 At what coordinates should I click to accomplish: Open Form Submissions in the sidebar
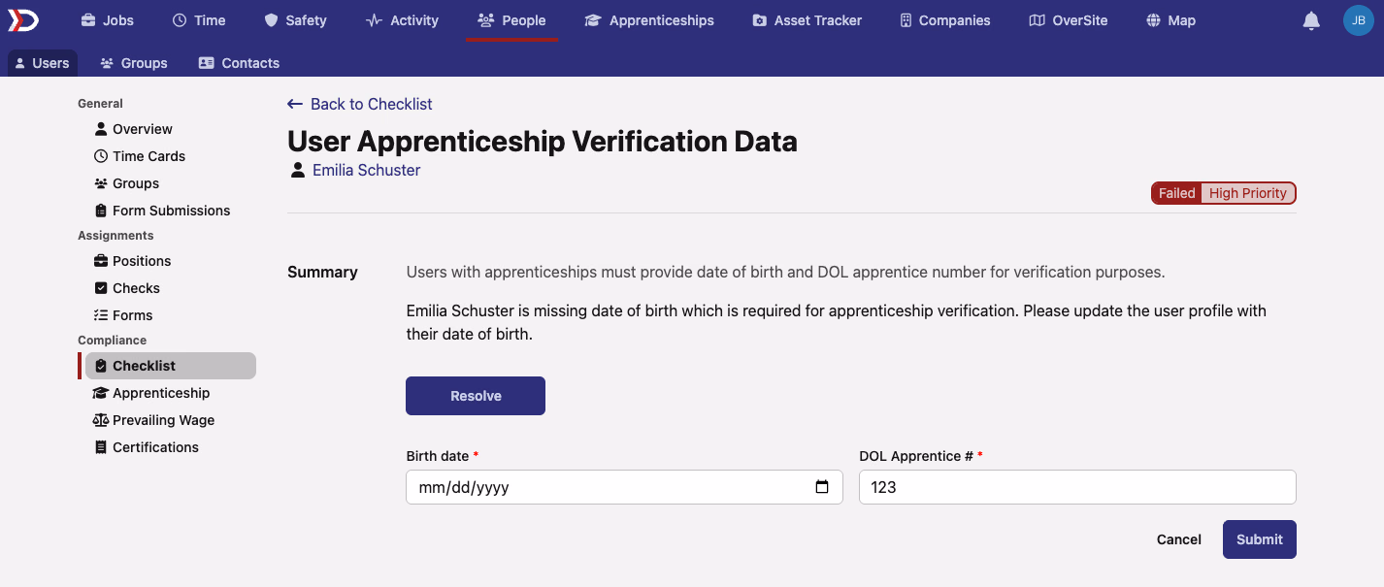171,211
